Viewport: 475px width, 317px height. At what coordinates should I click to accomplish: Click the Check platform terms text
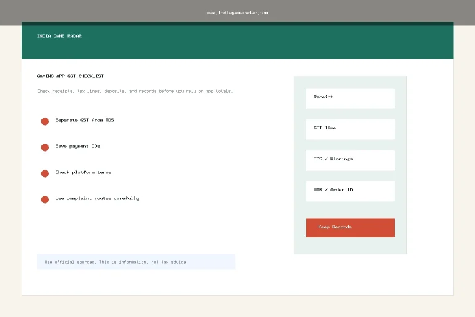83,172
